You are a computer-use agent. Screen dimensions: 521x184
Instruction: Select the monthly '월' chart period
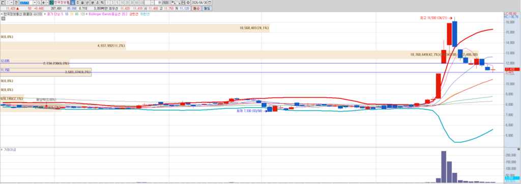tap(82, 3)
